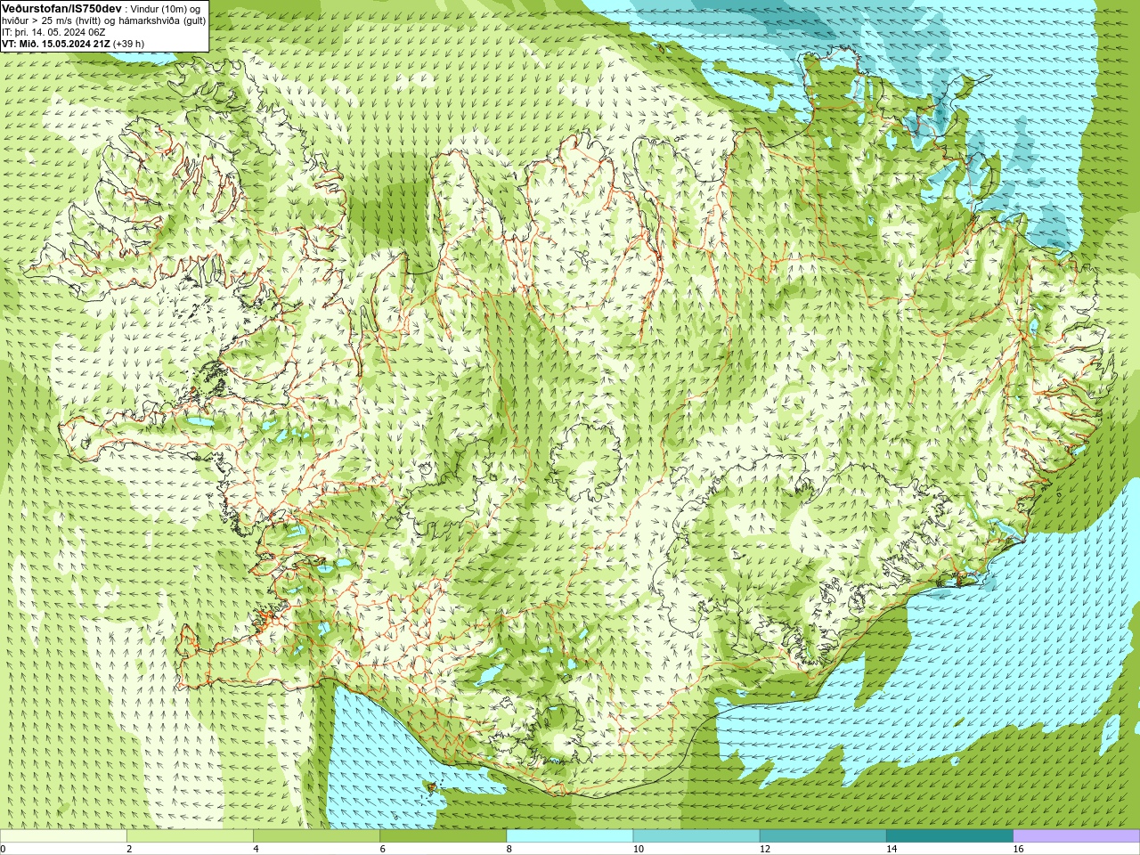
Task: Click the "2" label on the color scale
Action: [129, 849]
